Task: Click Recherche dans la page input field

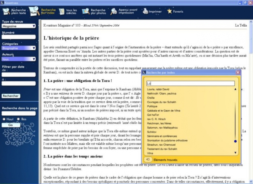Action: (x=19, y=113)
